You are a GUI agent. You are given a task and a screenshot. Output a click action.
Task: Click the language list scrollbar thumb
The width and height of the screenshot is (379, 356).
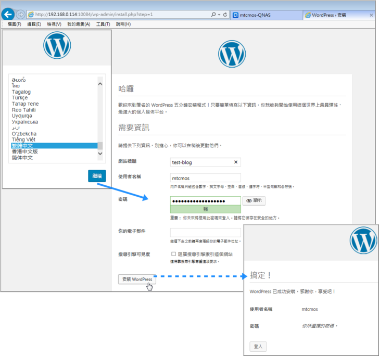[x=100, y=146]
